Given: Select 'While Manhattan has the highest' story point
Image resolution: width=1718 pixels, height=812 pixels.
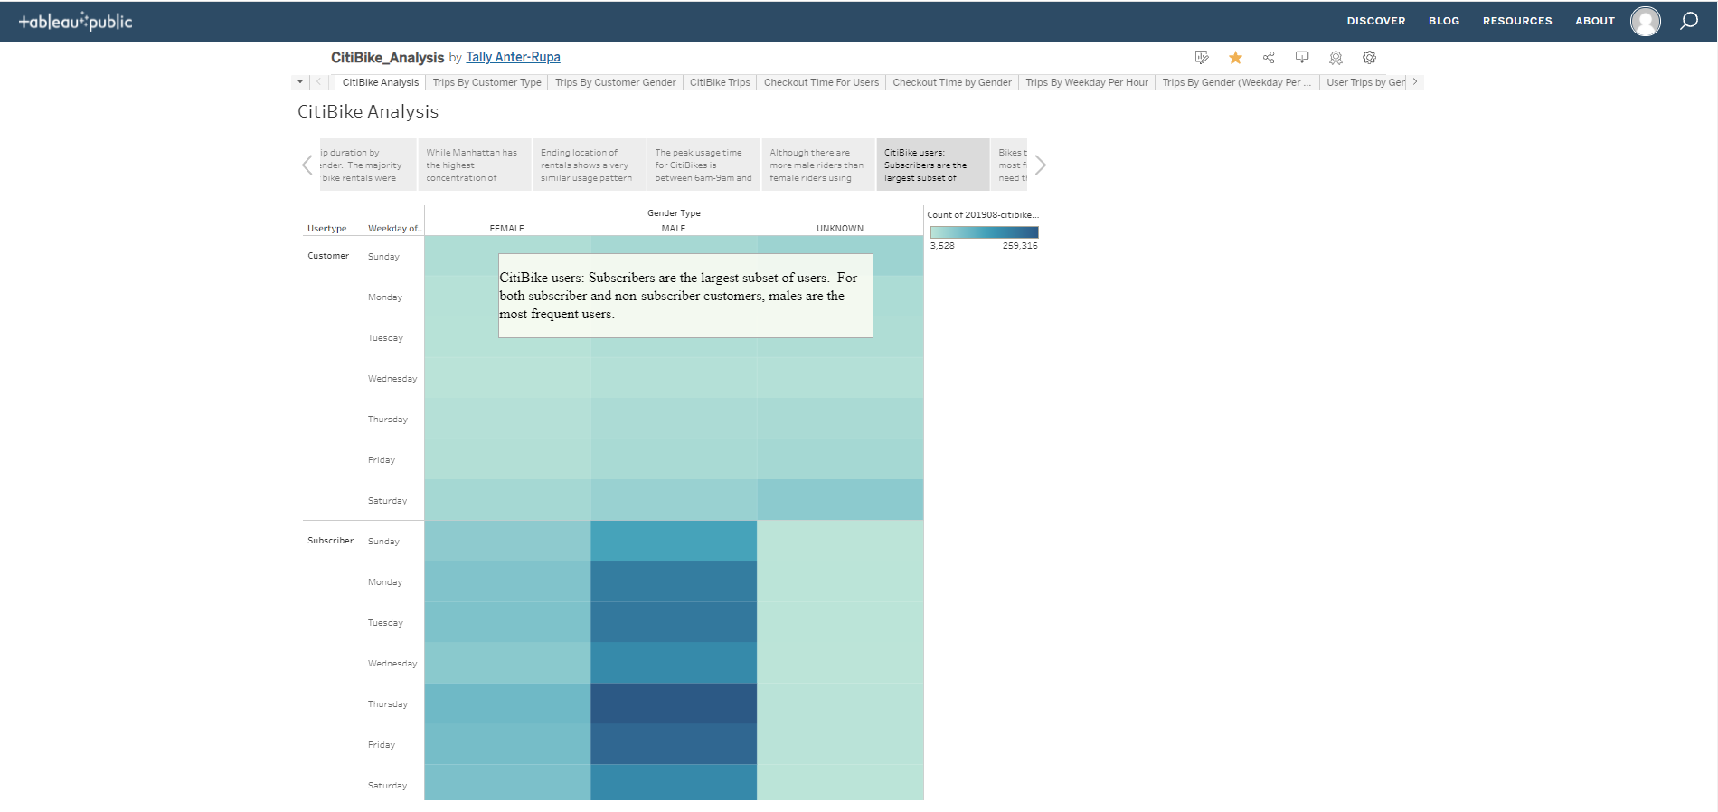Looking at the screenshot, I should click(x=474, y=165).
